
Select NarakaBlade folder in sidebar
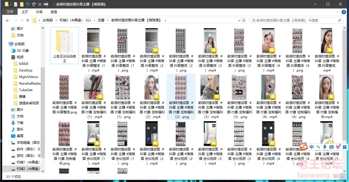pyautogui.click(x=29, y=83)
